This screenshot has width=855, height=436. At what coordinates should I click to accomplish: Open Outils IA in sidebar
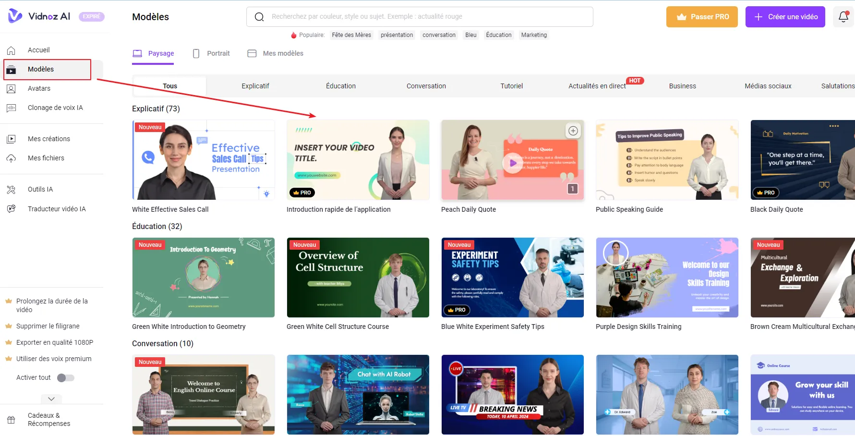coord(40,189)
